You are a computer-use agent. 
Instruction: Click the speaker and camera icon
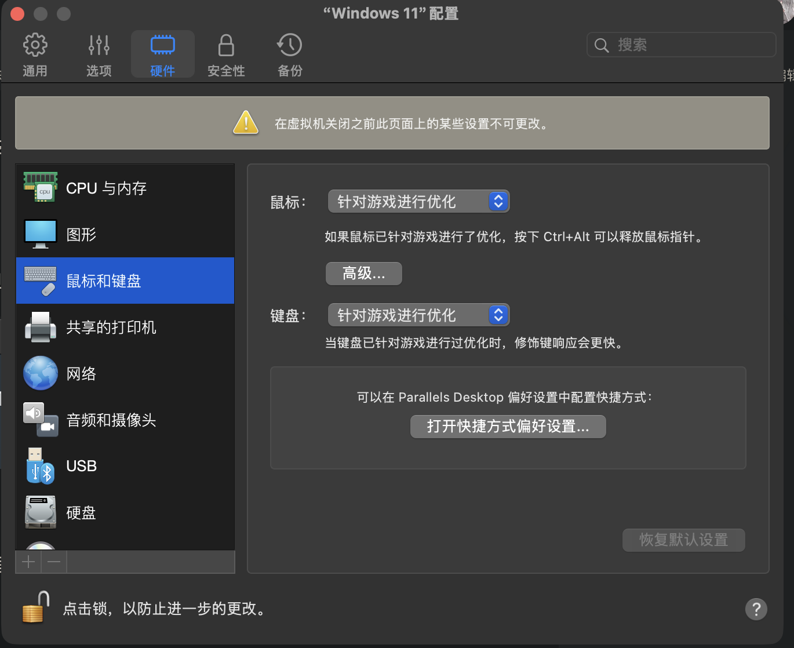click(x=41, y=420)
